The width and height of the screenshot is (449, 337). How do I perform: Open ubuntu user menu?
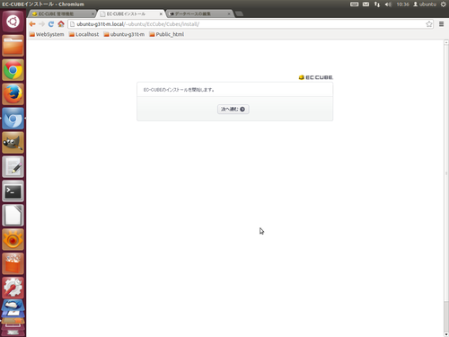click(x=425, y=4)
